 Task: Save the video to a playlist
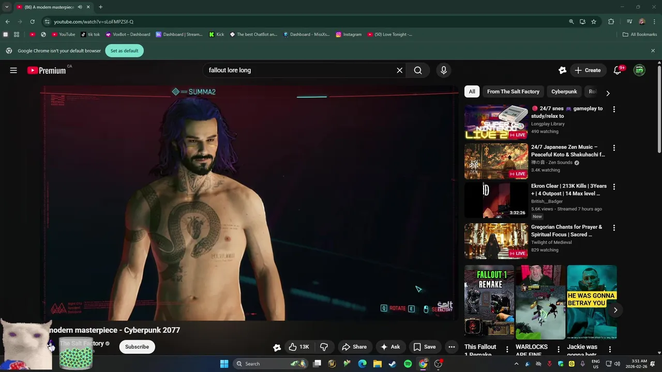click(x=424, y=347)
